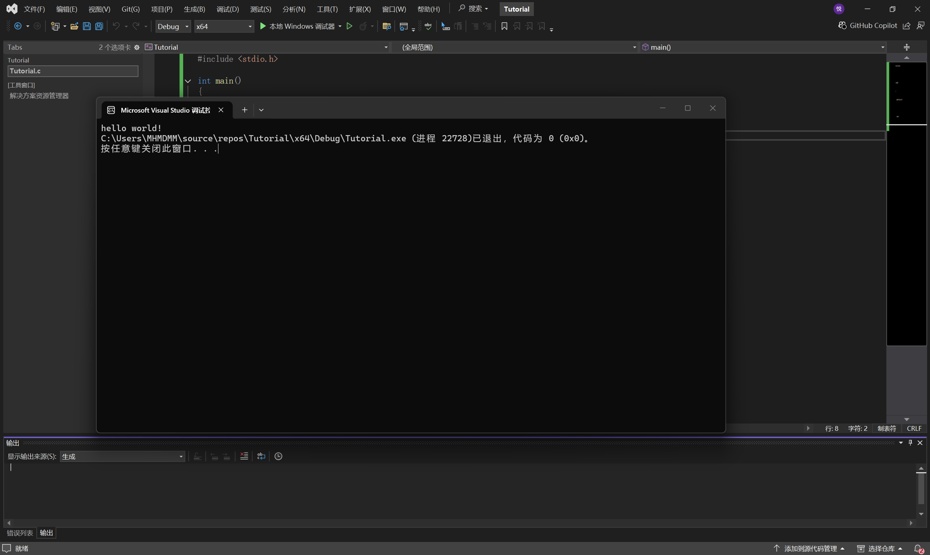Expand the undo history dropdown arrow

(x=126, y=26)
